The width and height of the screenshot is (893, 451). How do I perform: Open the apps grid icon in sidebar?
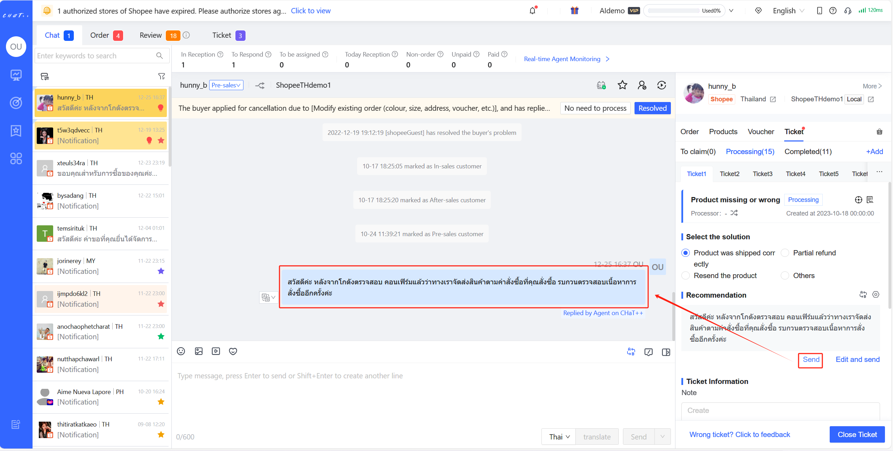[x=16, y=159]
